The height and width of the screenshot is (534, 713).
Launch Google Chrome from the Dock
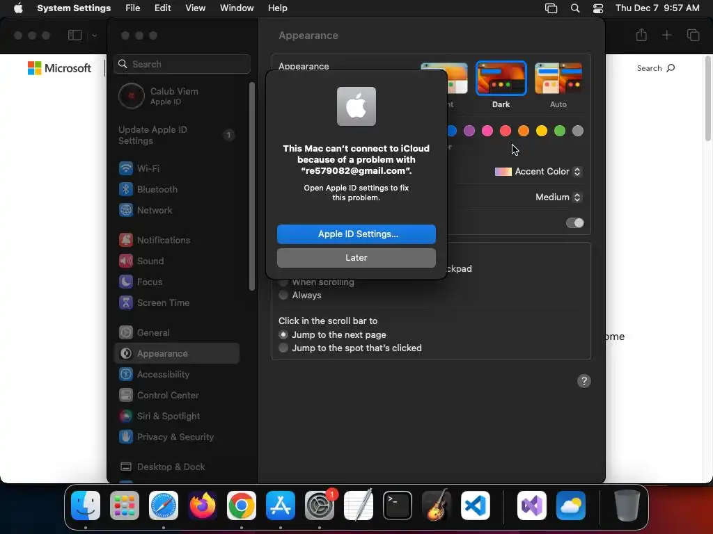pyautogui.click(x=242, y=505)
